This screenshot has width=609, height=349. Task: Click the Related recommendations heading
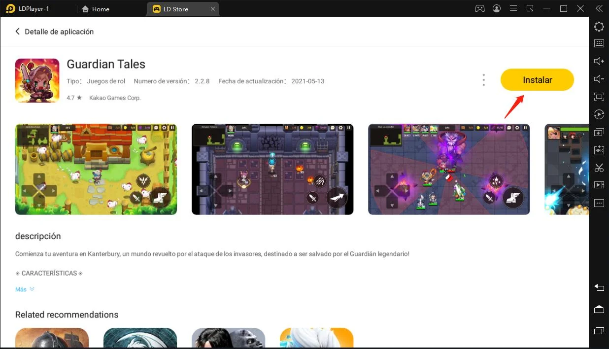tap(67, 314)
